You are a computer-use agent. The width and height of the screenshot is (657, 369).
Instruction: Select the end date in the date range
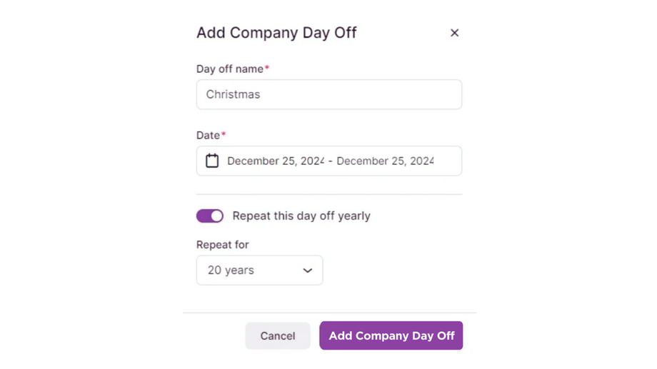click(385, 161)
